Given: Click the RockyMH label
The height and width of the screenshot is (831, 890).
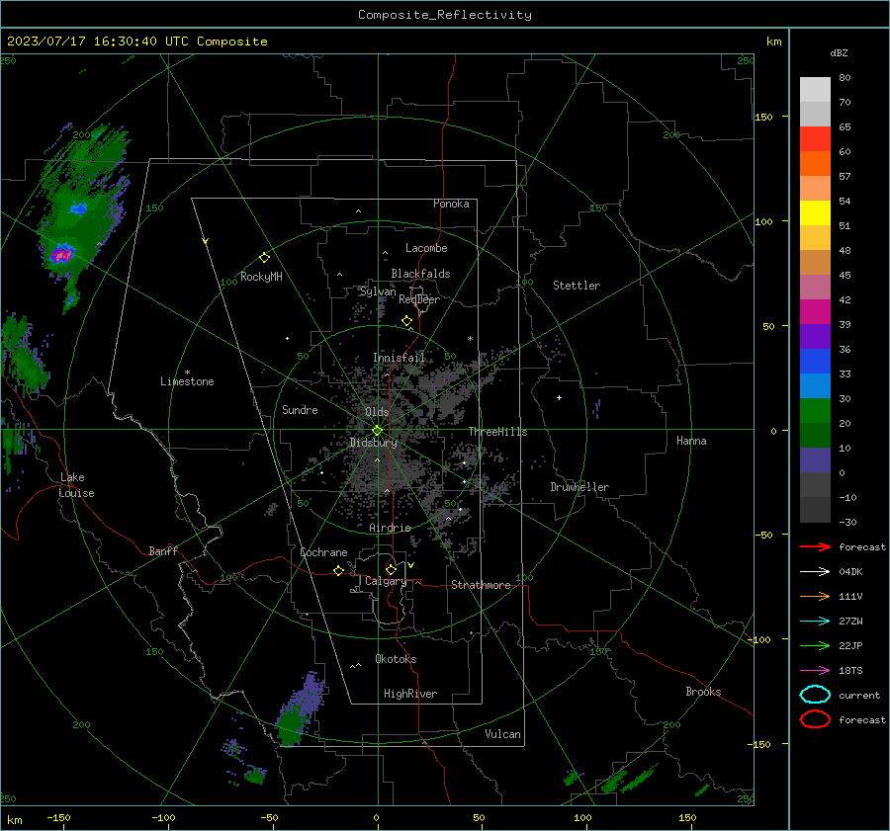Looking at the screenshot, I should click(261, 277).
